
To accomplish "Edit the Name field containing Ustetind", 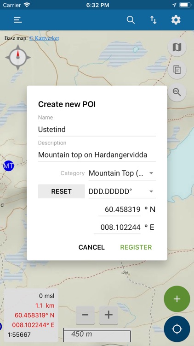I will [x=97, y=129].
